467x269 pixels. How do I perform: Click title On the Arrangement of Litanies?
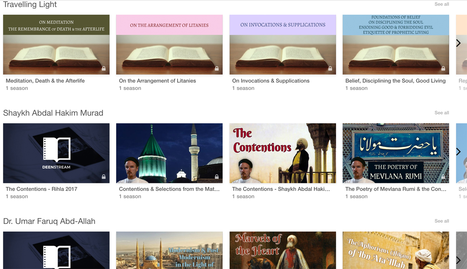point(157,81)
